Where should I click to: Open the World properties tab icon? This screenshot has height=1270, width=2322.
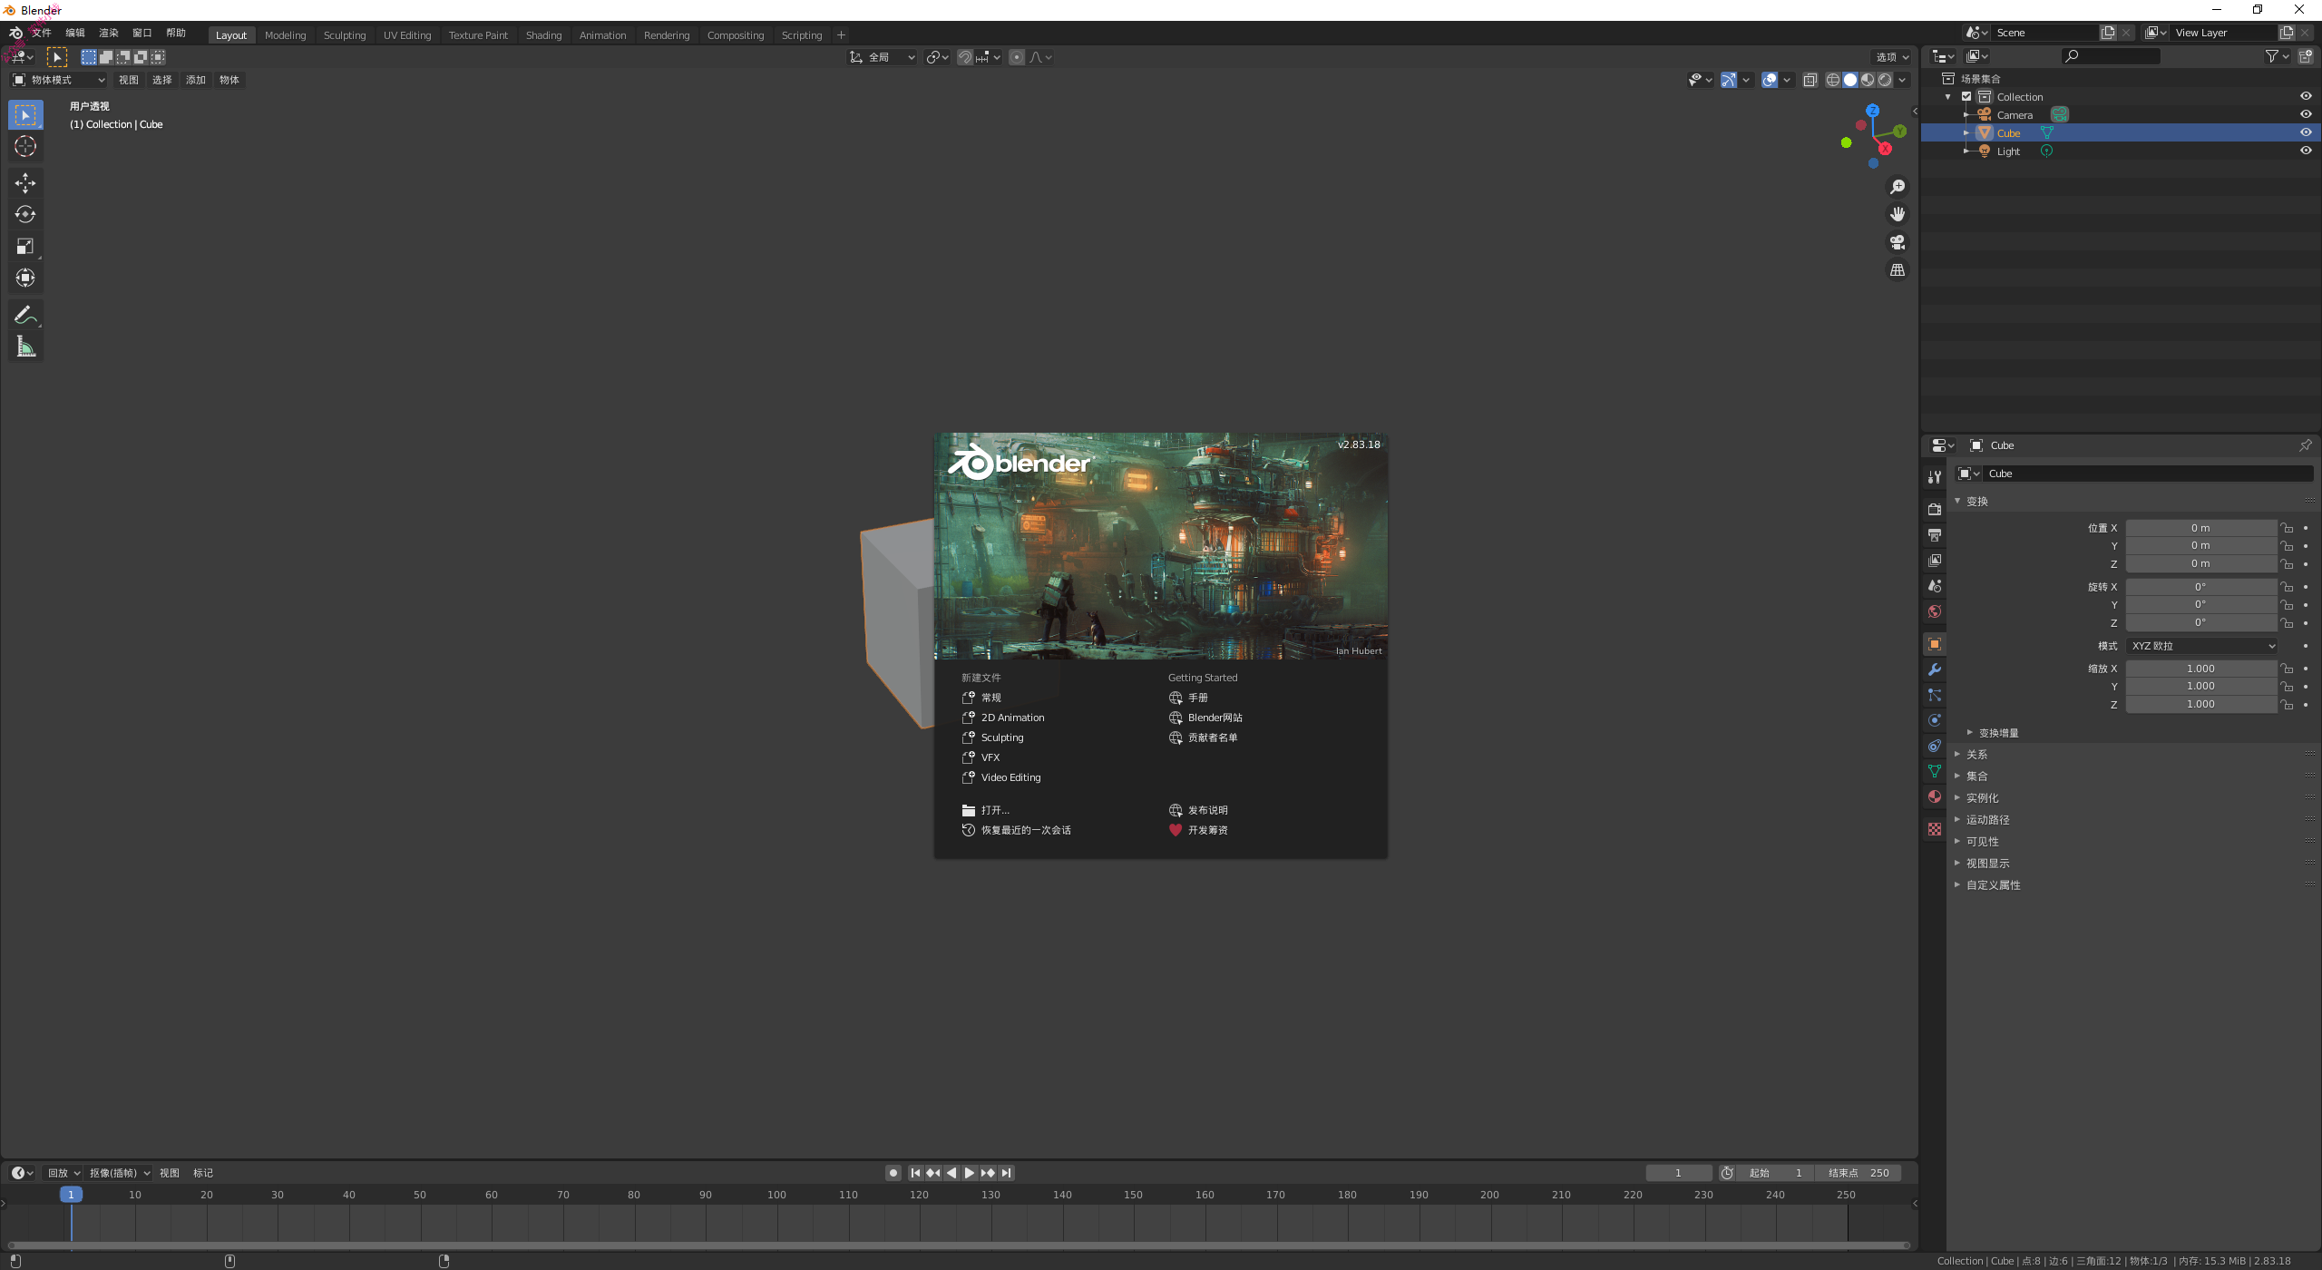click(1935, 611)
